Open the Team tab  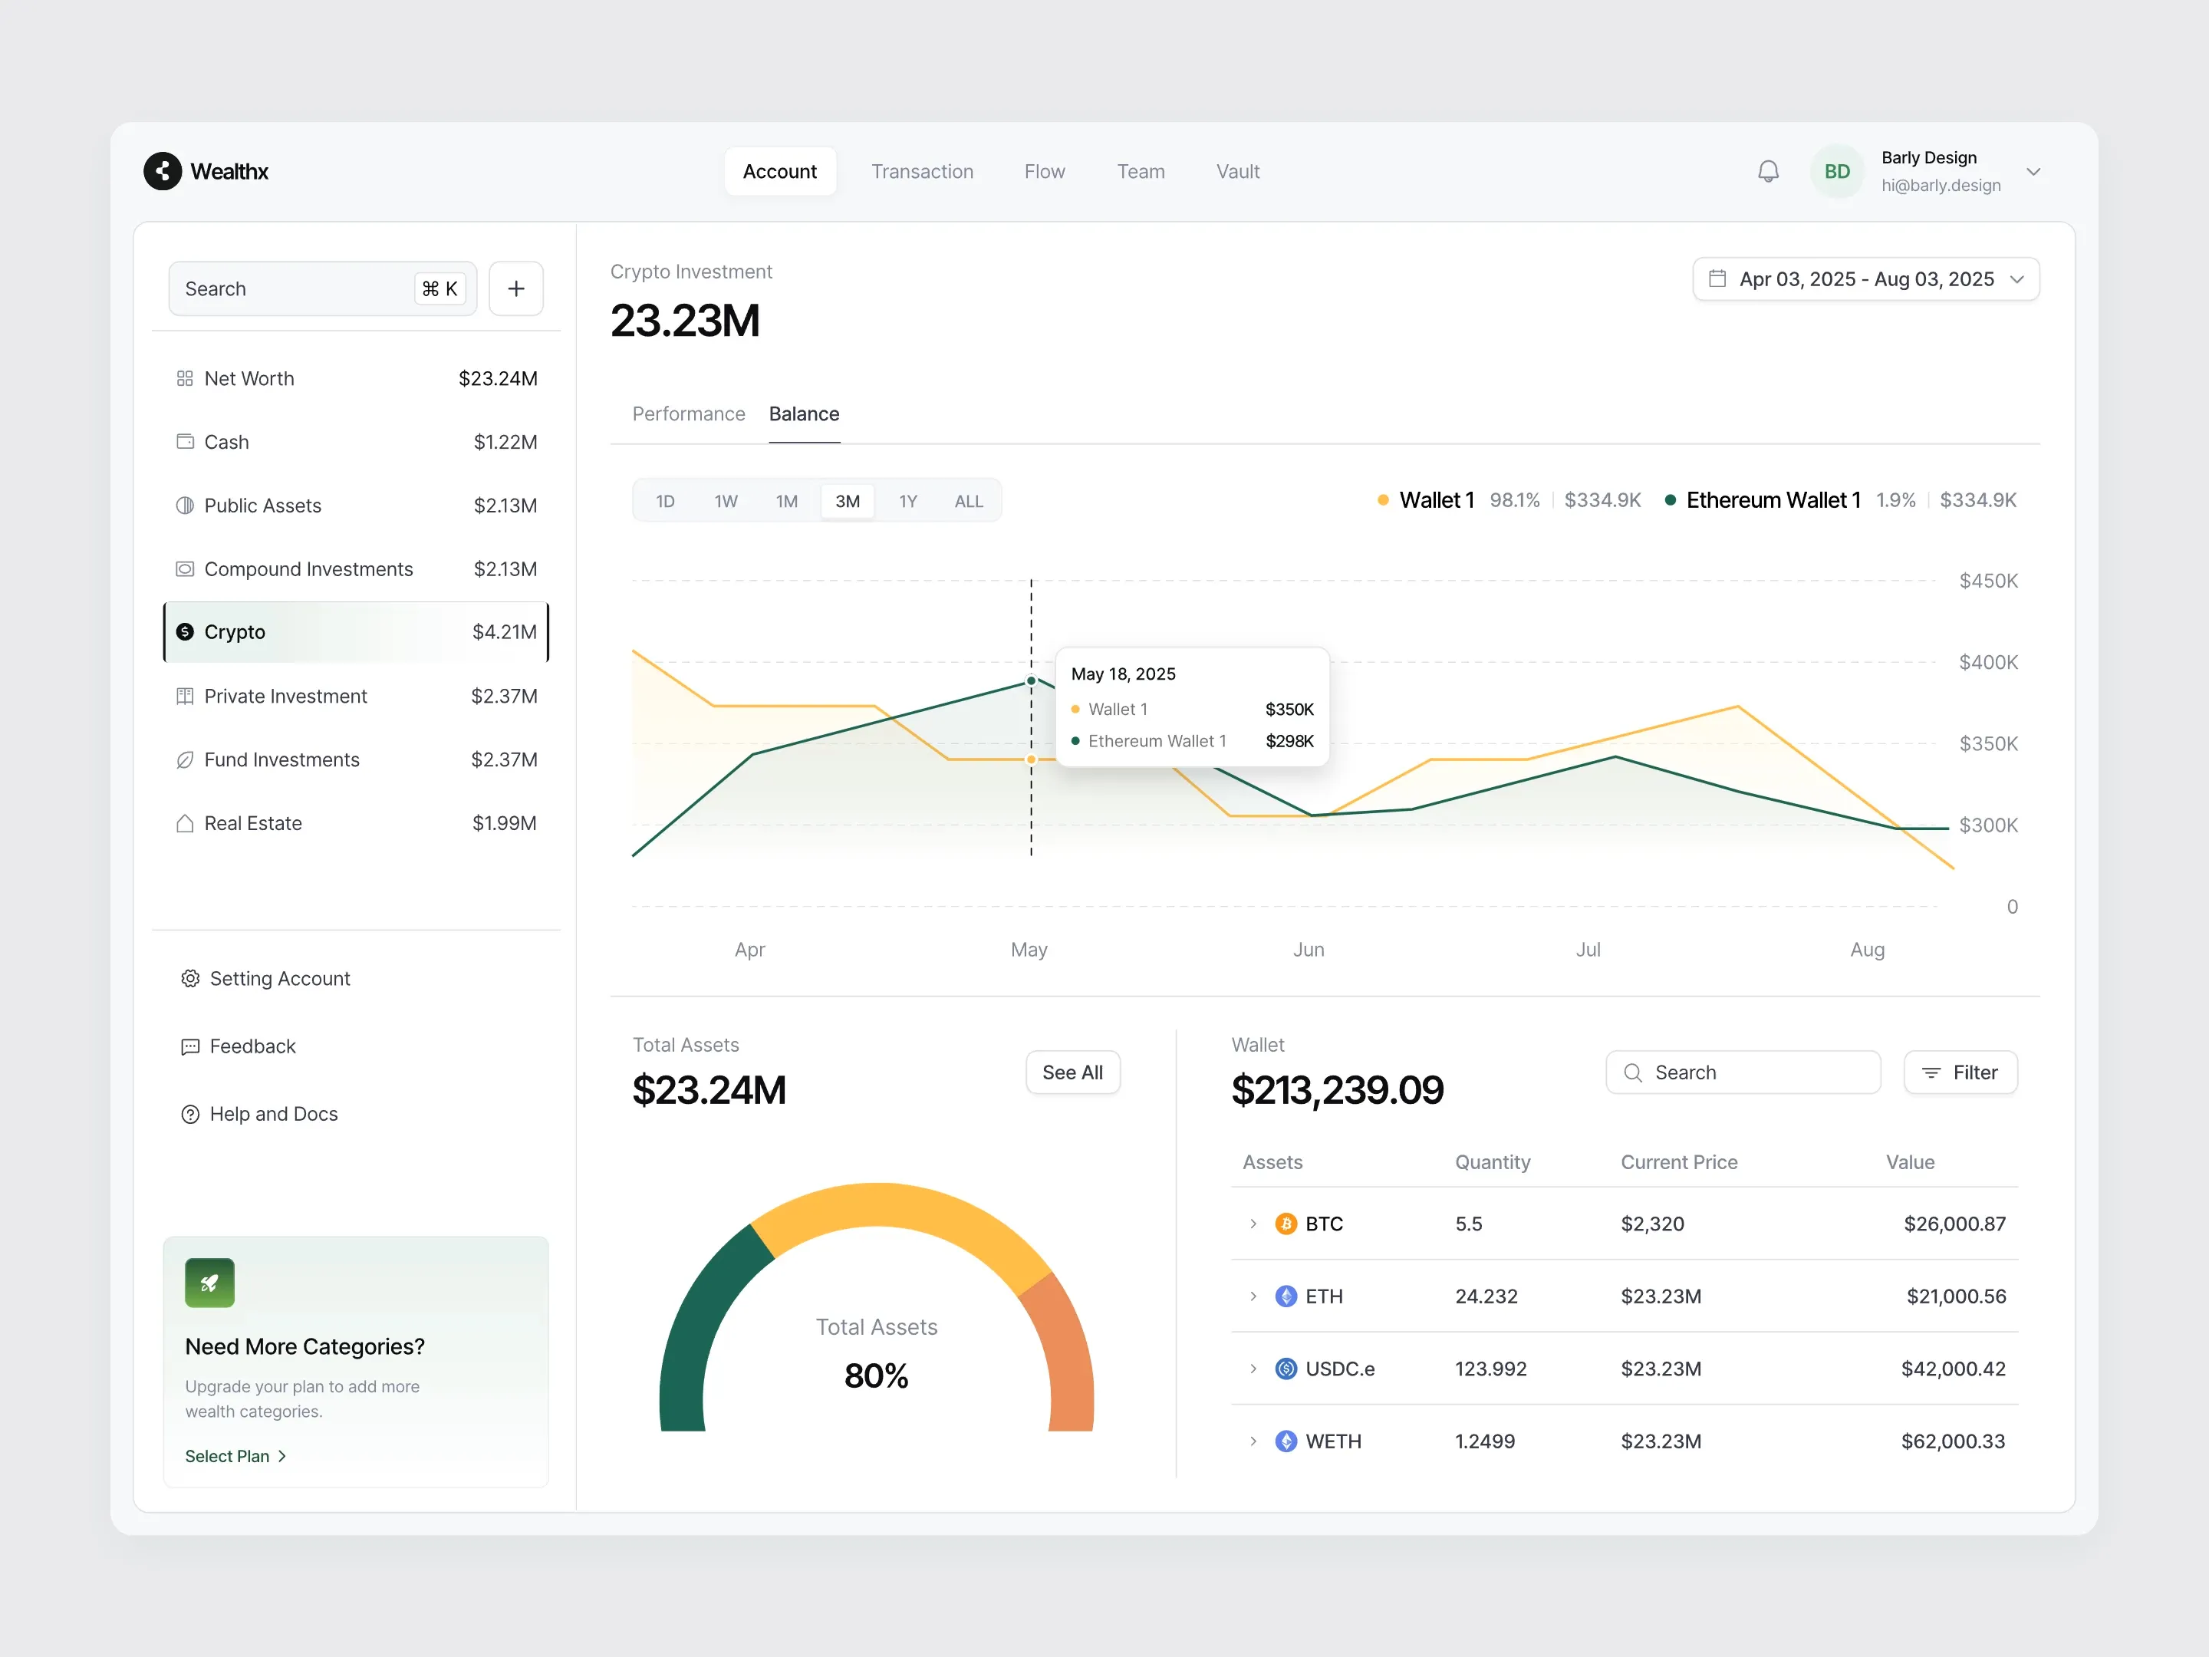tap(1141, 172)
